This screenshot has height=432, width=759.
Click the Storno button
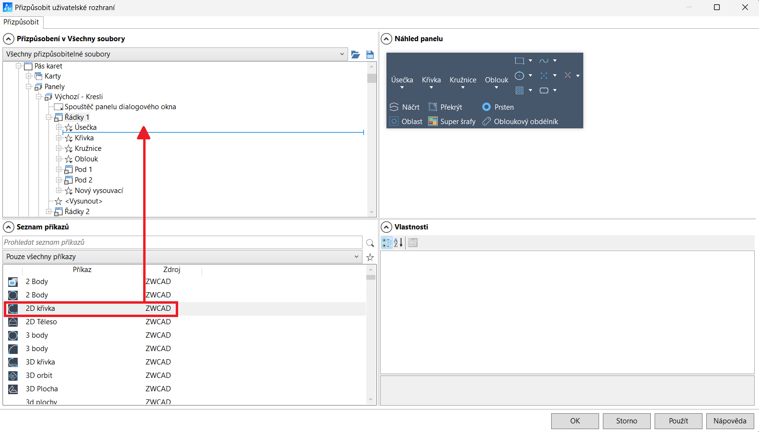pos(626,421)
